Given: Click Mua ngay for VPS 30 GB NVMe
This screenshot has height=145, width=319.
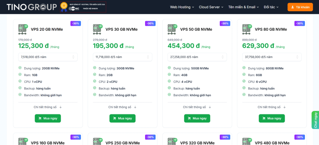Looking at the screenshot, I should 122,118.
